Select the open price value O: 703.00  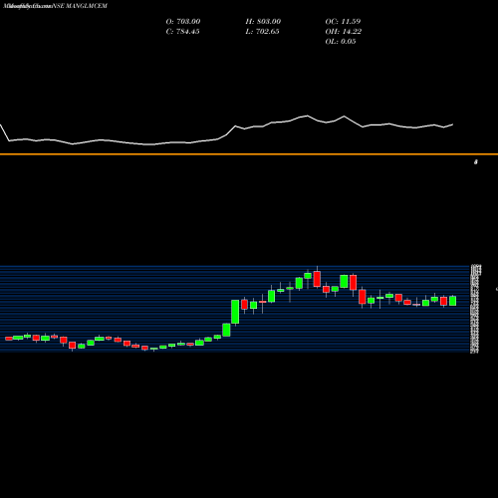click(183, 21)
